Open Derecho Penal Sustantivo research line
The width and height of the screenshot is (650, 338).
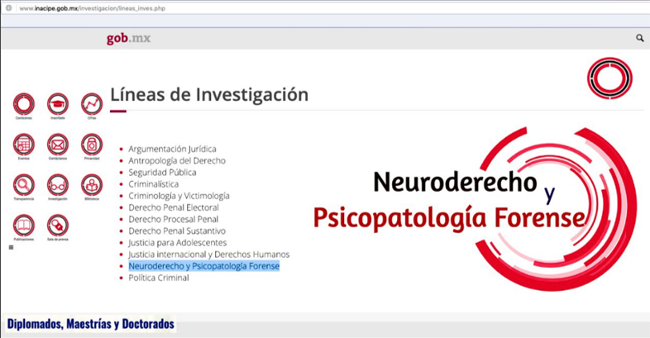tap(177, 231)
